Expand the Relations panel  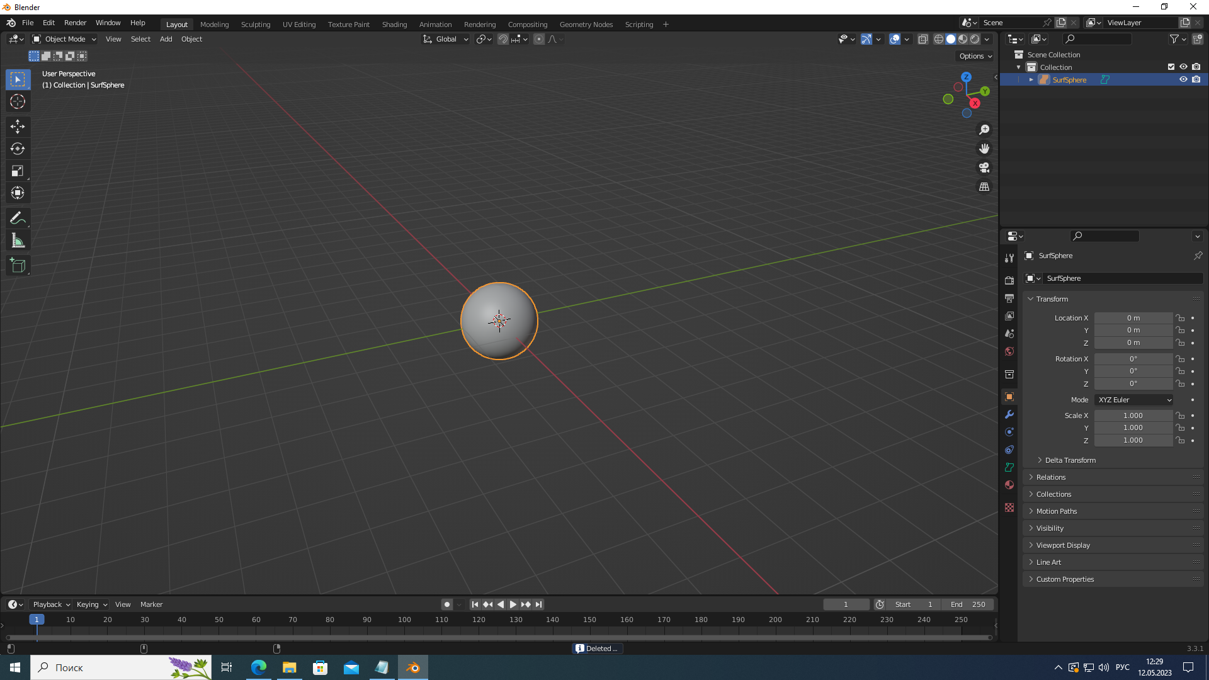pyautogui.click(x=1050, y=477)
